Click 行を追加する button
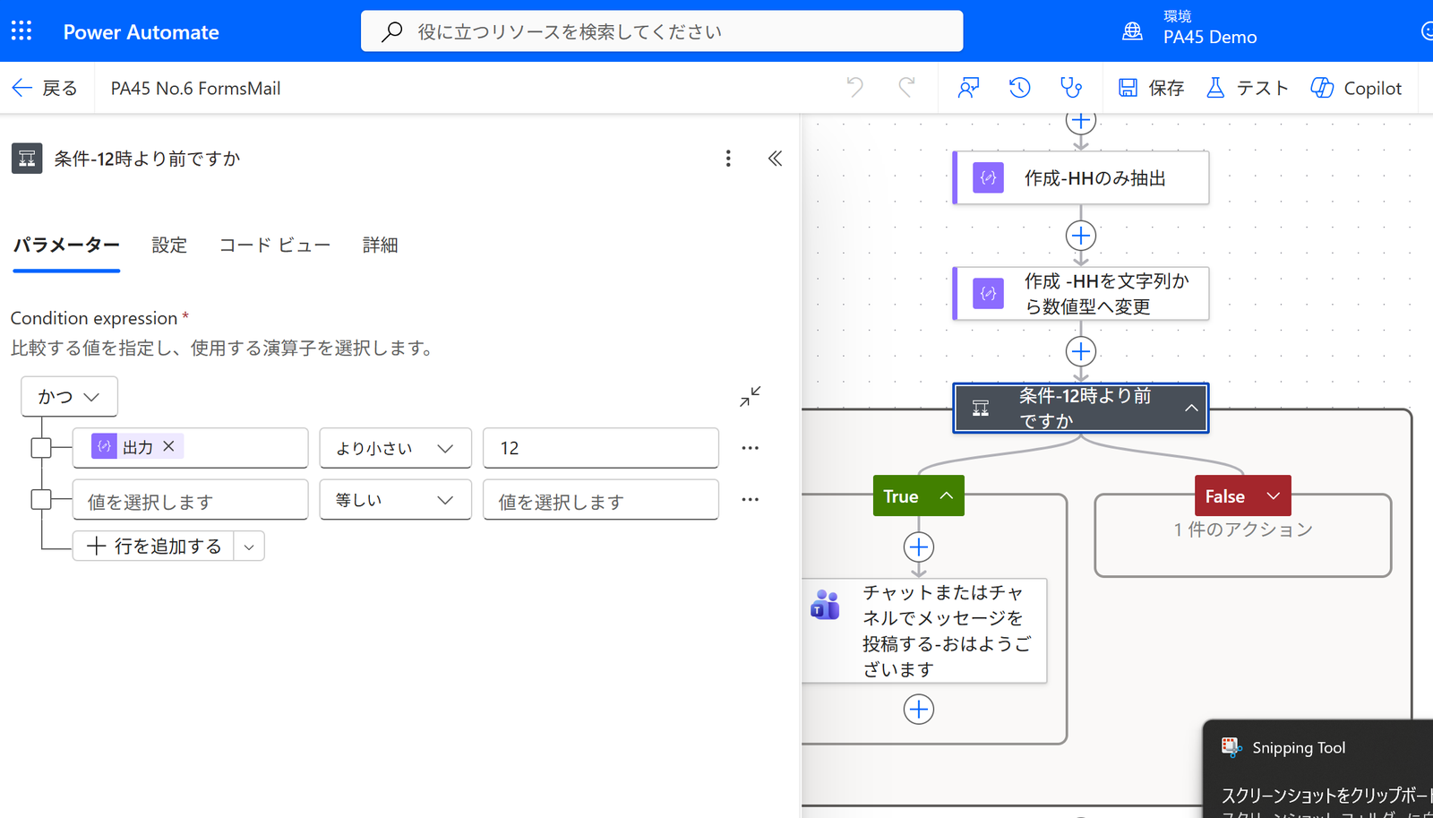This screenshot has width=1433, height=818. tap(154, 547)
